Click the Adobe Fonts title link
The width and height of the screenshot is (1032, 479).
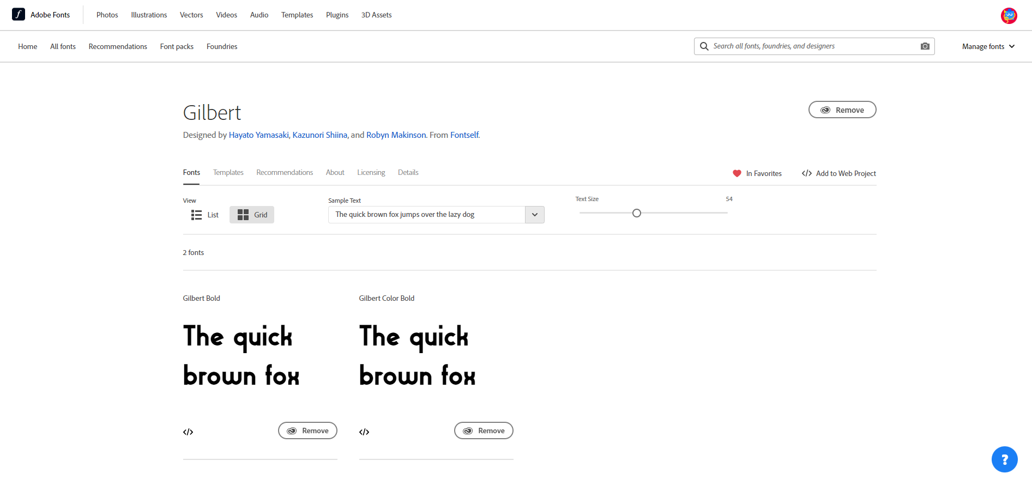pos(50,15)
